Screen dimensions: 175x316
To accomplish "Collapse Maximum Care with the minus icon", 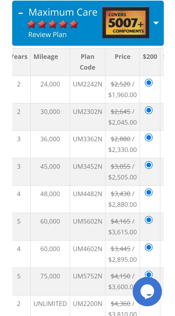I will click(x=20, y=13).
